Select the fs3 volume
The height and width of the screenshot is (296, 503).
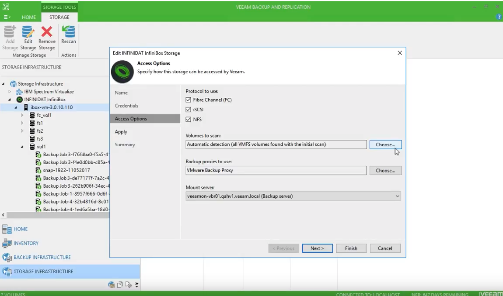[x=40, y=139]
